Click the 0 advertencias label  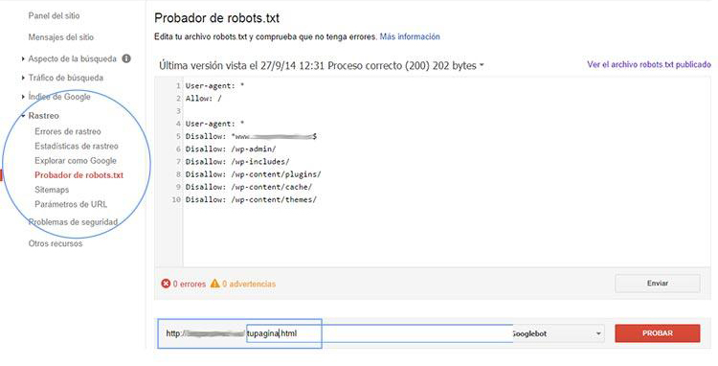tap(249, 284)
